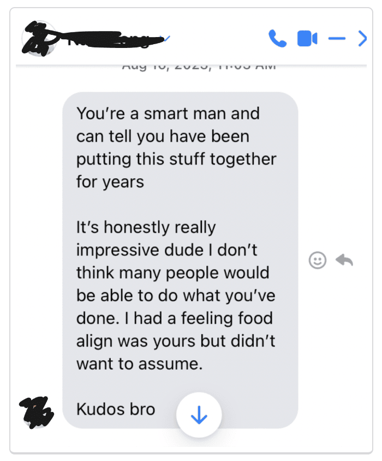
Task: Click the right chevron arrow in header
Action: pyautogui.click(x=362, y=38)
